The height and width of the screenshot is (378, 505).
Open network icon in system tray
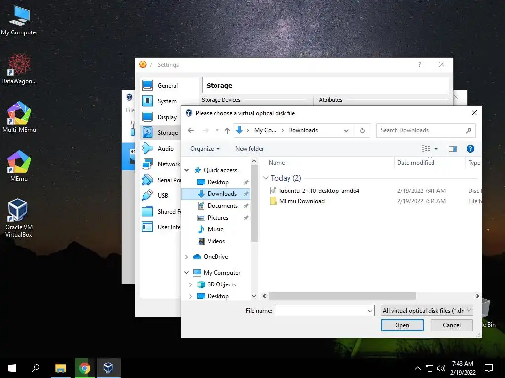coord(430,368)
